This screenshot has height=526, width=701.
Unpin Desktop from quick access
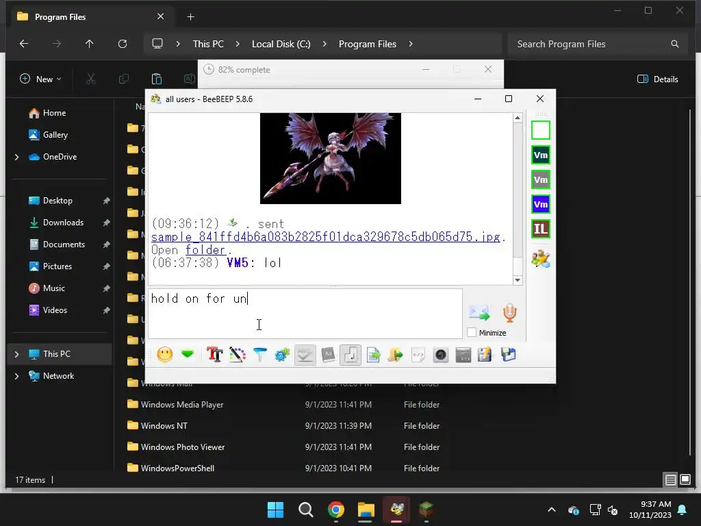(x=106, y=201)
